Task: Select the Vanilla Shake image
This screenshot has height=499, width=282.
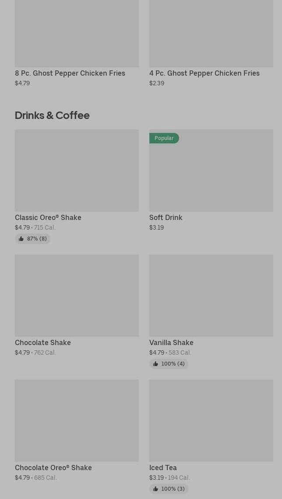Action: [x=211, y=295]
